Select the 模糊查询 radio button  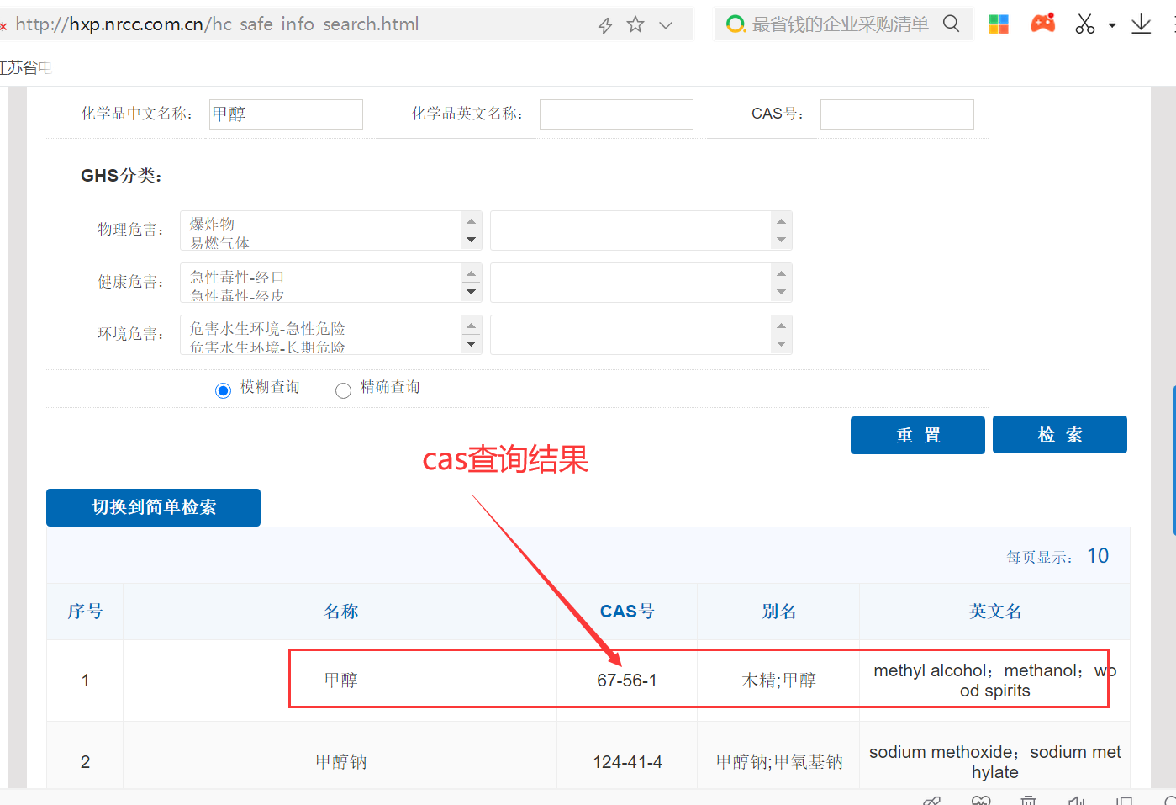pos(223,389)
